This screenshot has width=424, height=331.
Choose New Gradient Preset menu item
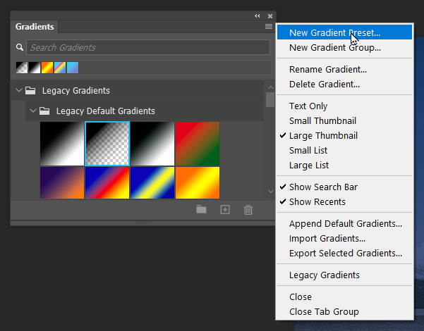click(x=334, y=32)
